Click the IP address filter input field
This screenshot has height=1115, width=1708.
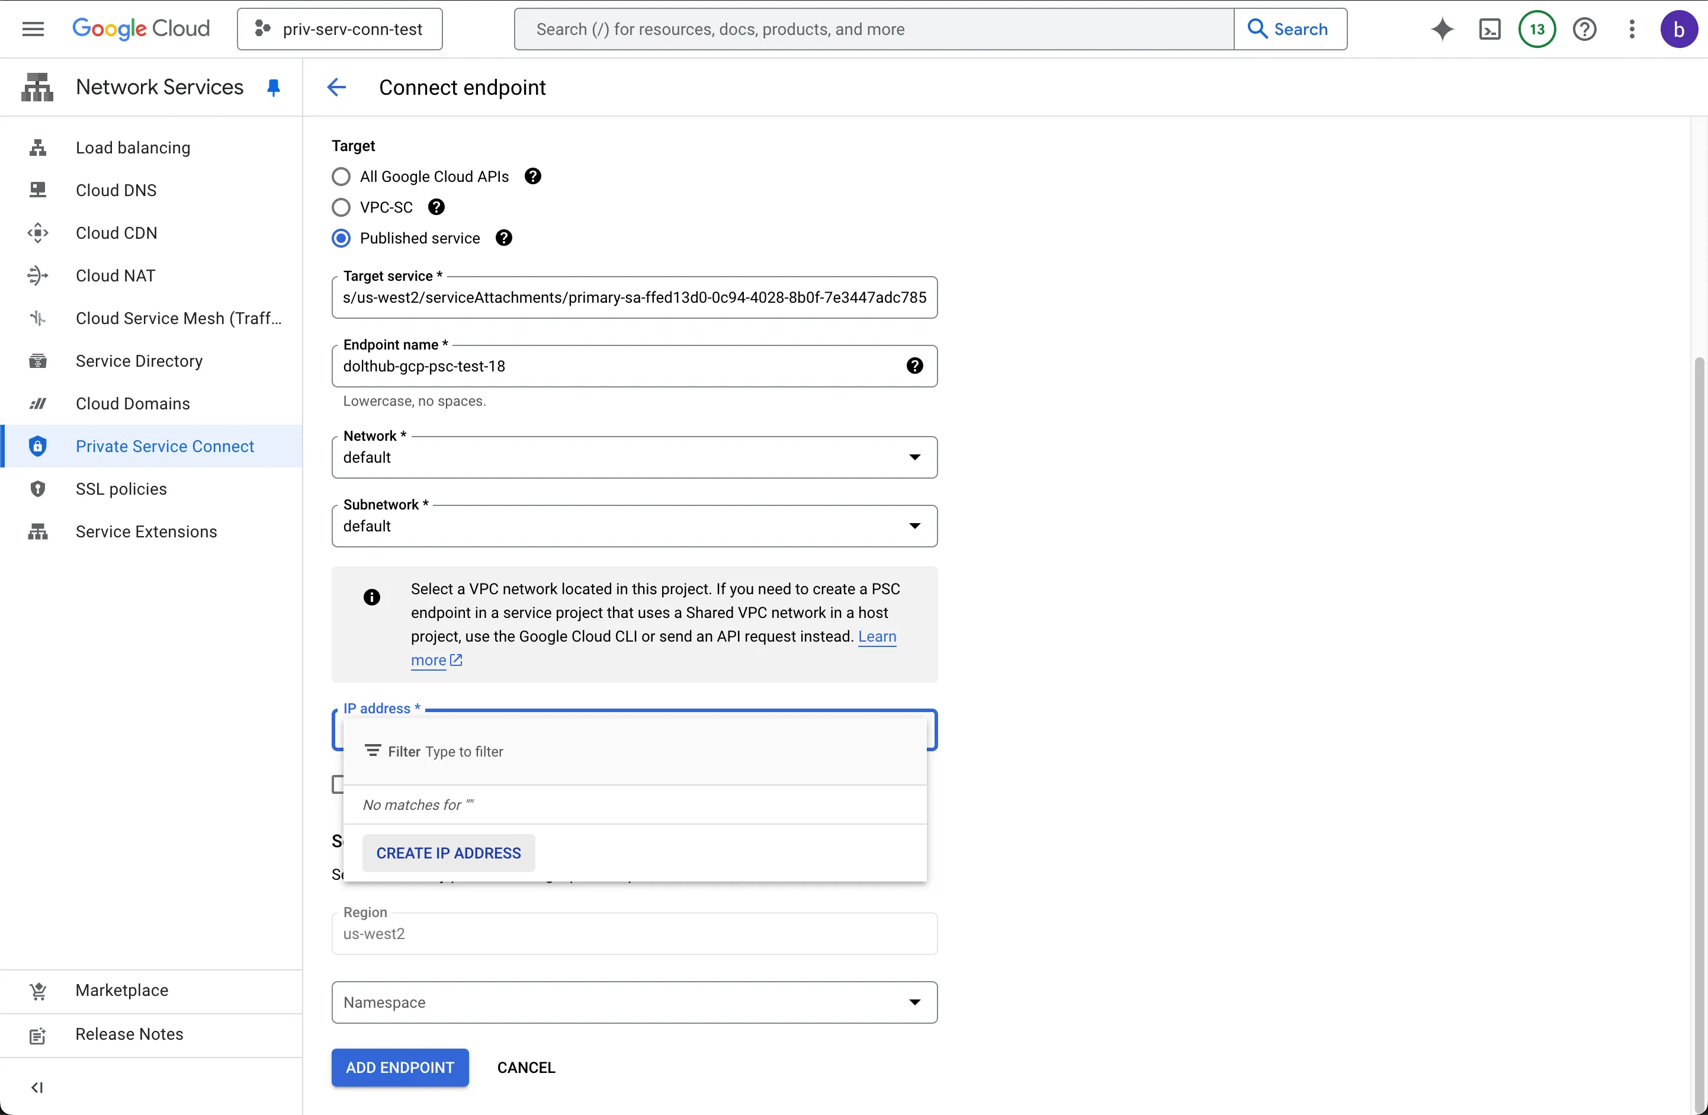[646, 752]
